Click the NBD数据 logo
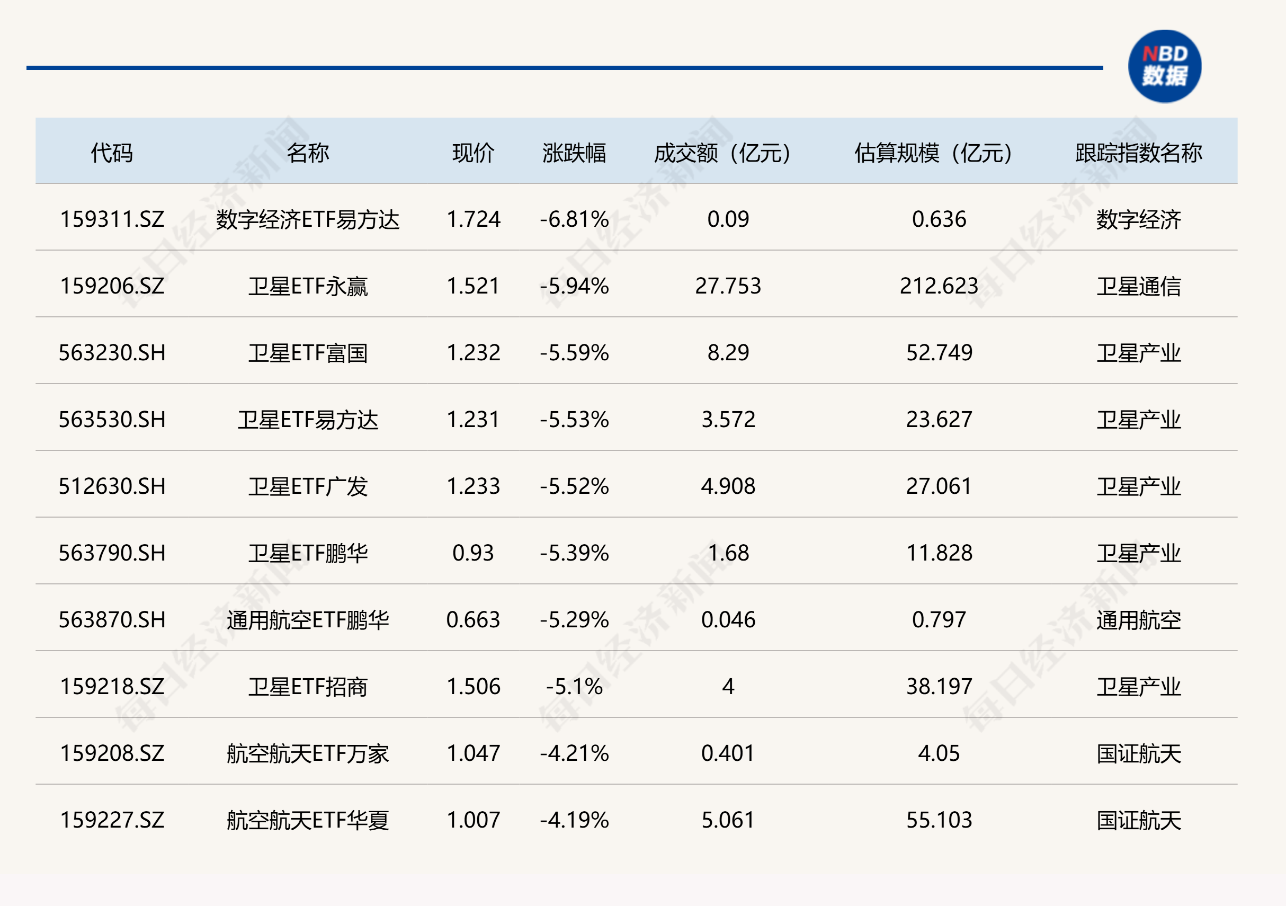Image resolution: width=1286 pixels, height=906 pixels. point(1165,66)
